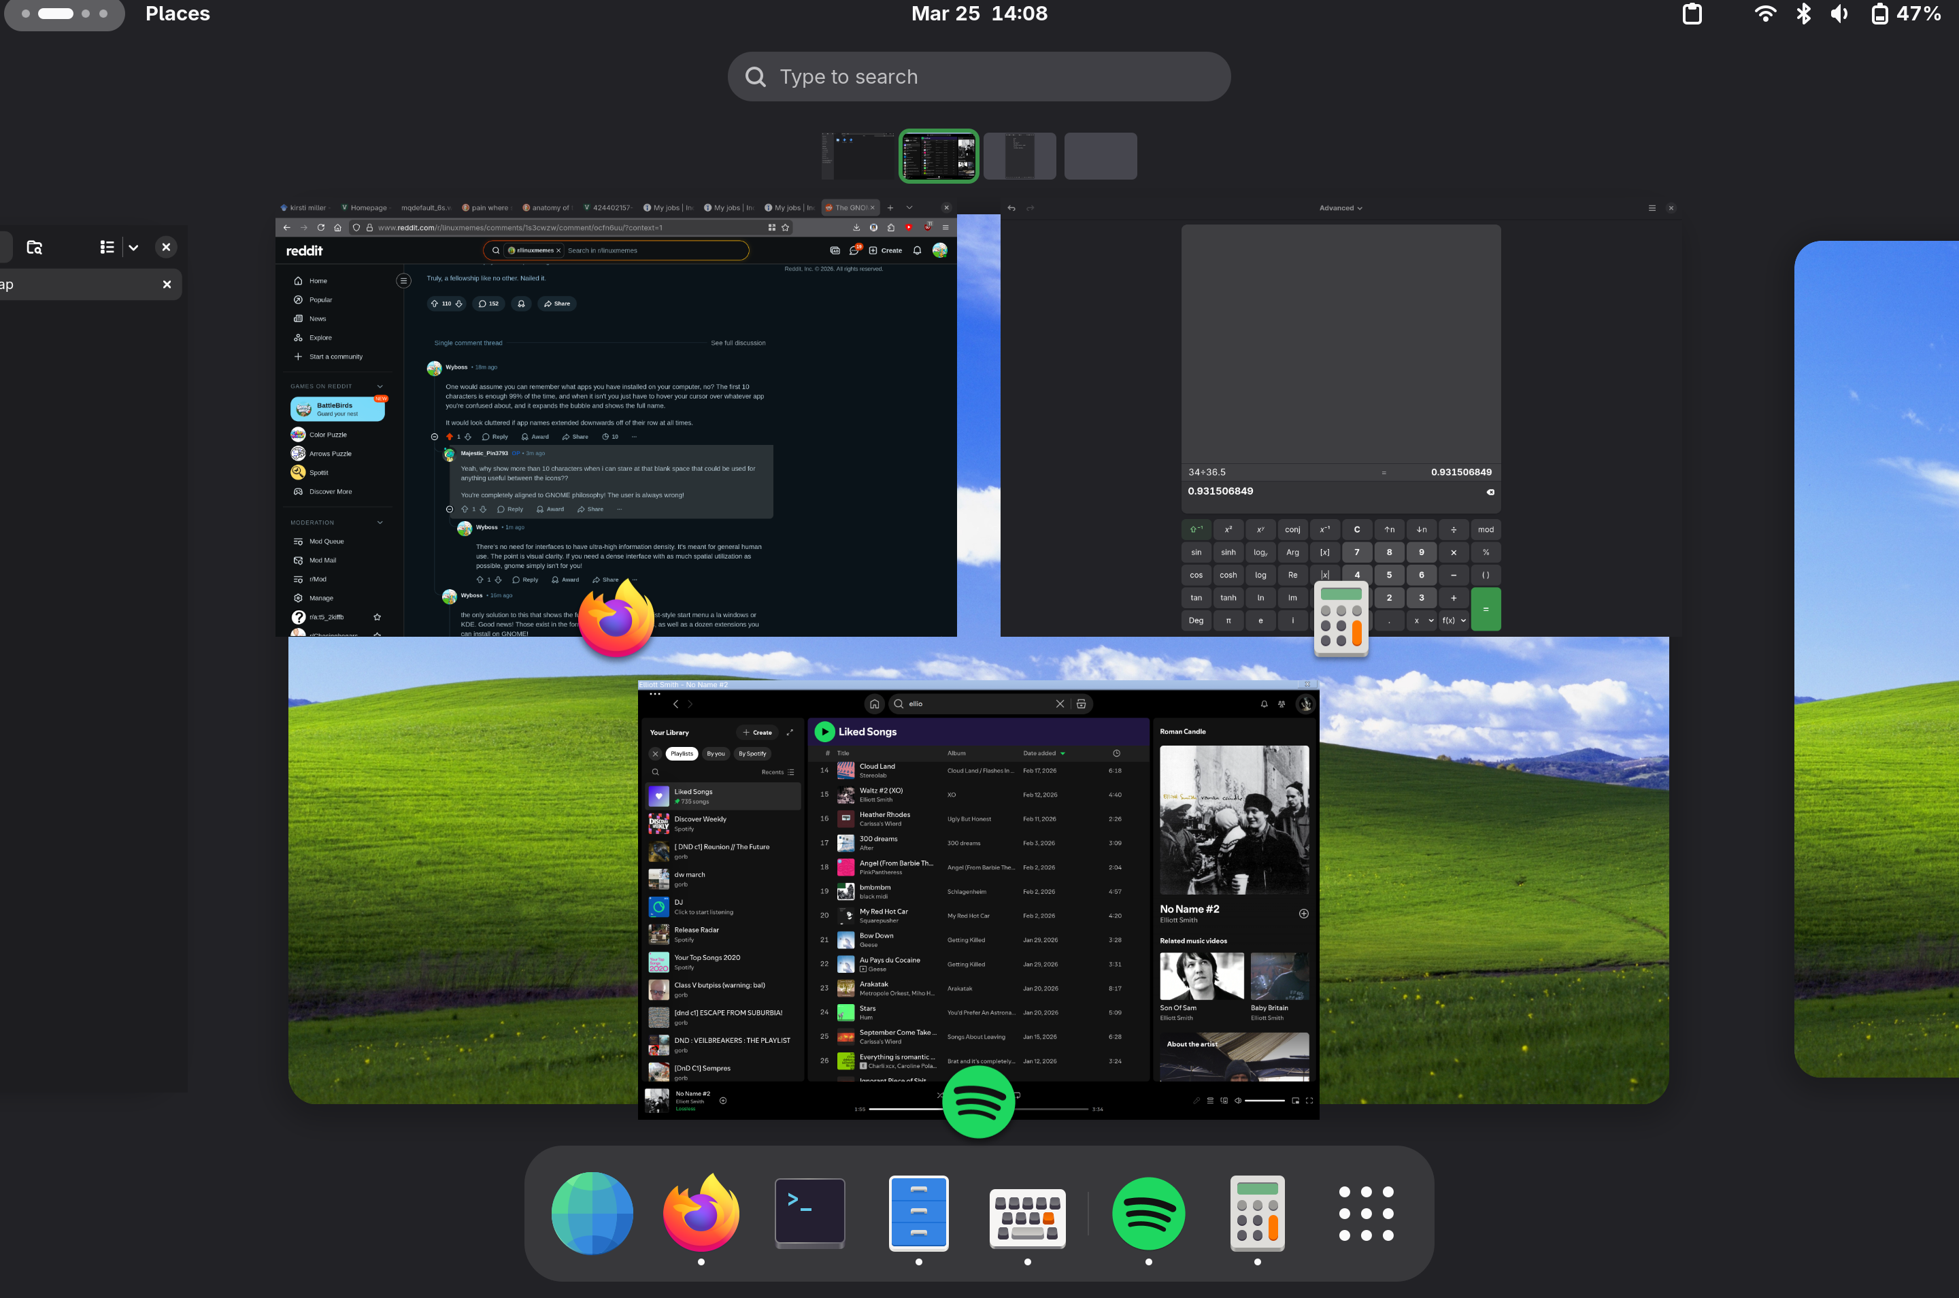Open the clipboard indicator in top bar

tap(1692, 14)
